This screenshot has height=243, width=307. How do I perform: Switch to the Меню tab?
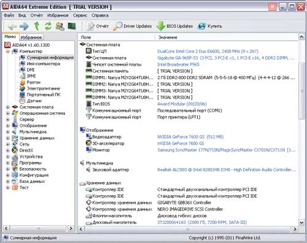10,37
